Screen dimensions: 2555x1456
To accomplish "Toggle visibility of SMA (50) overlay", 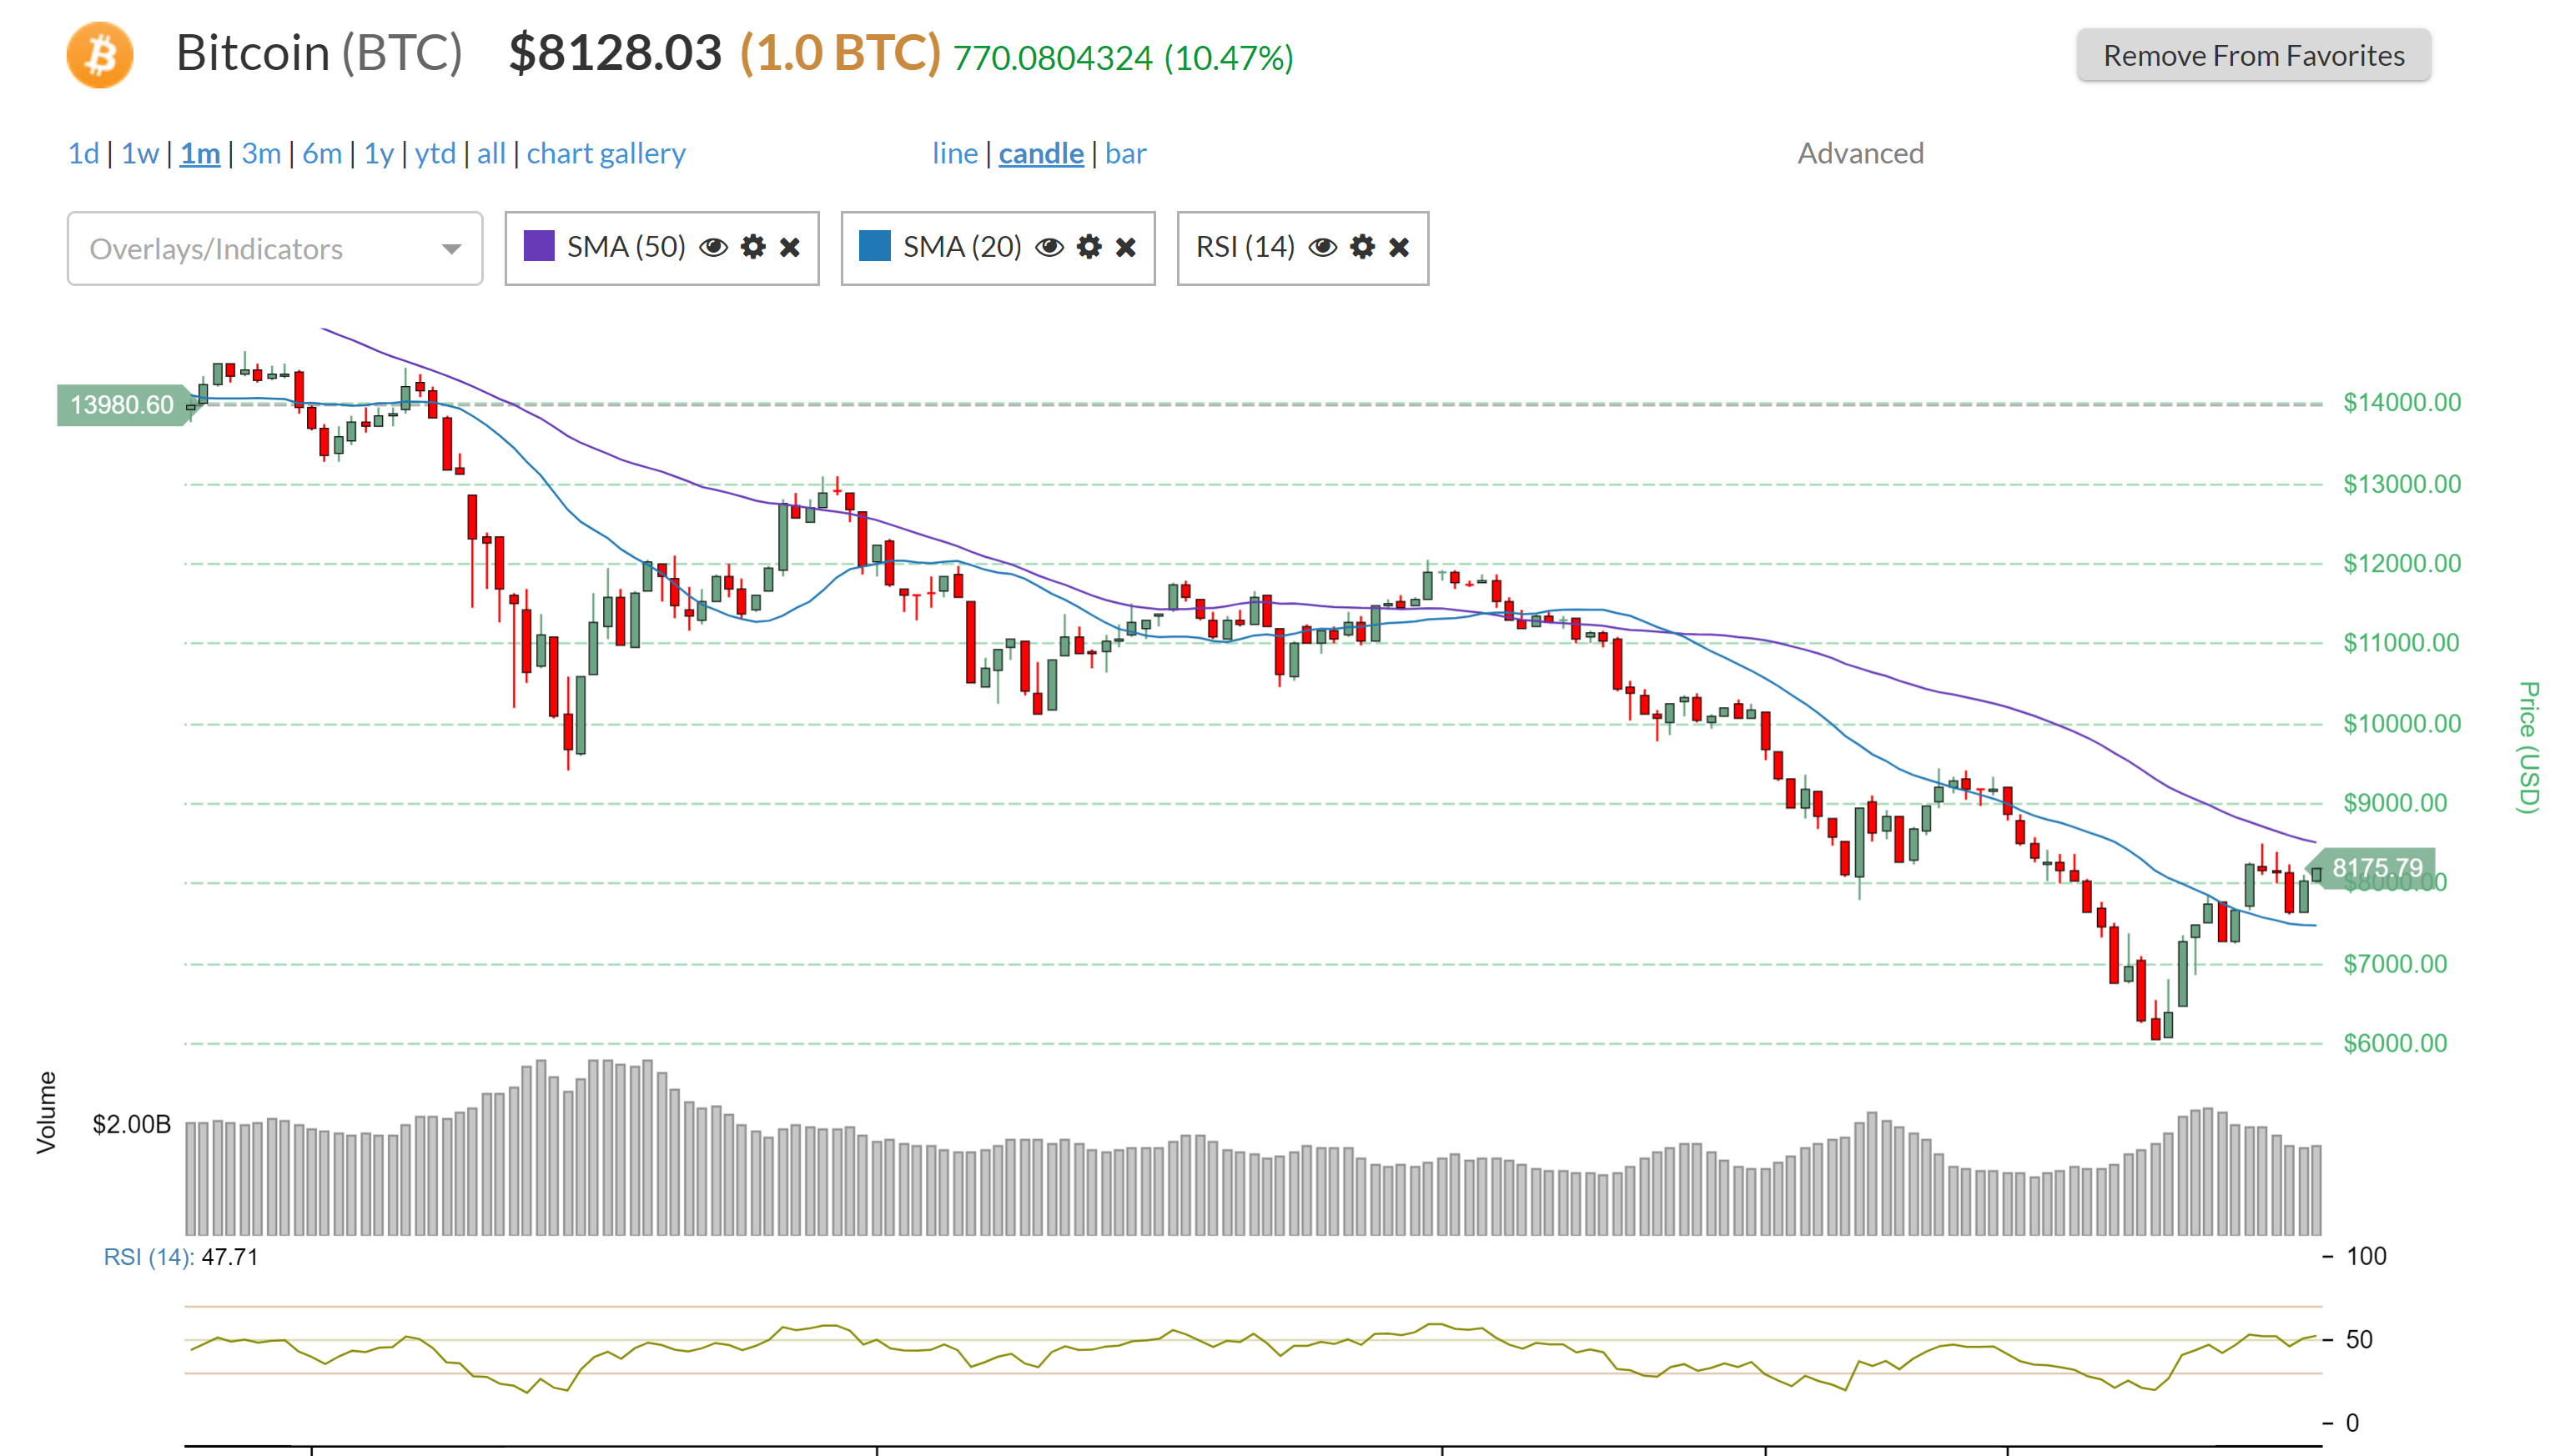I will pyautogui.click(x=713, y=248).
